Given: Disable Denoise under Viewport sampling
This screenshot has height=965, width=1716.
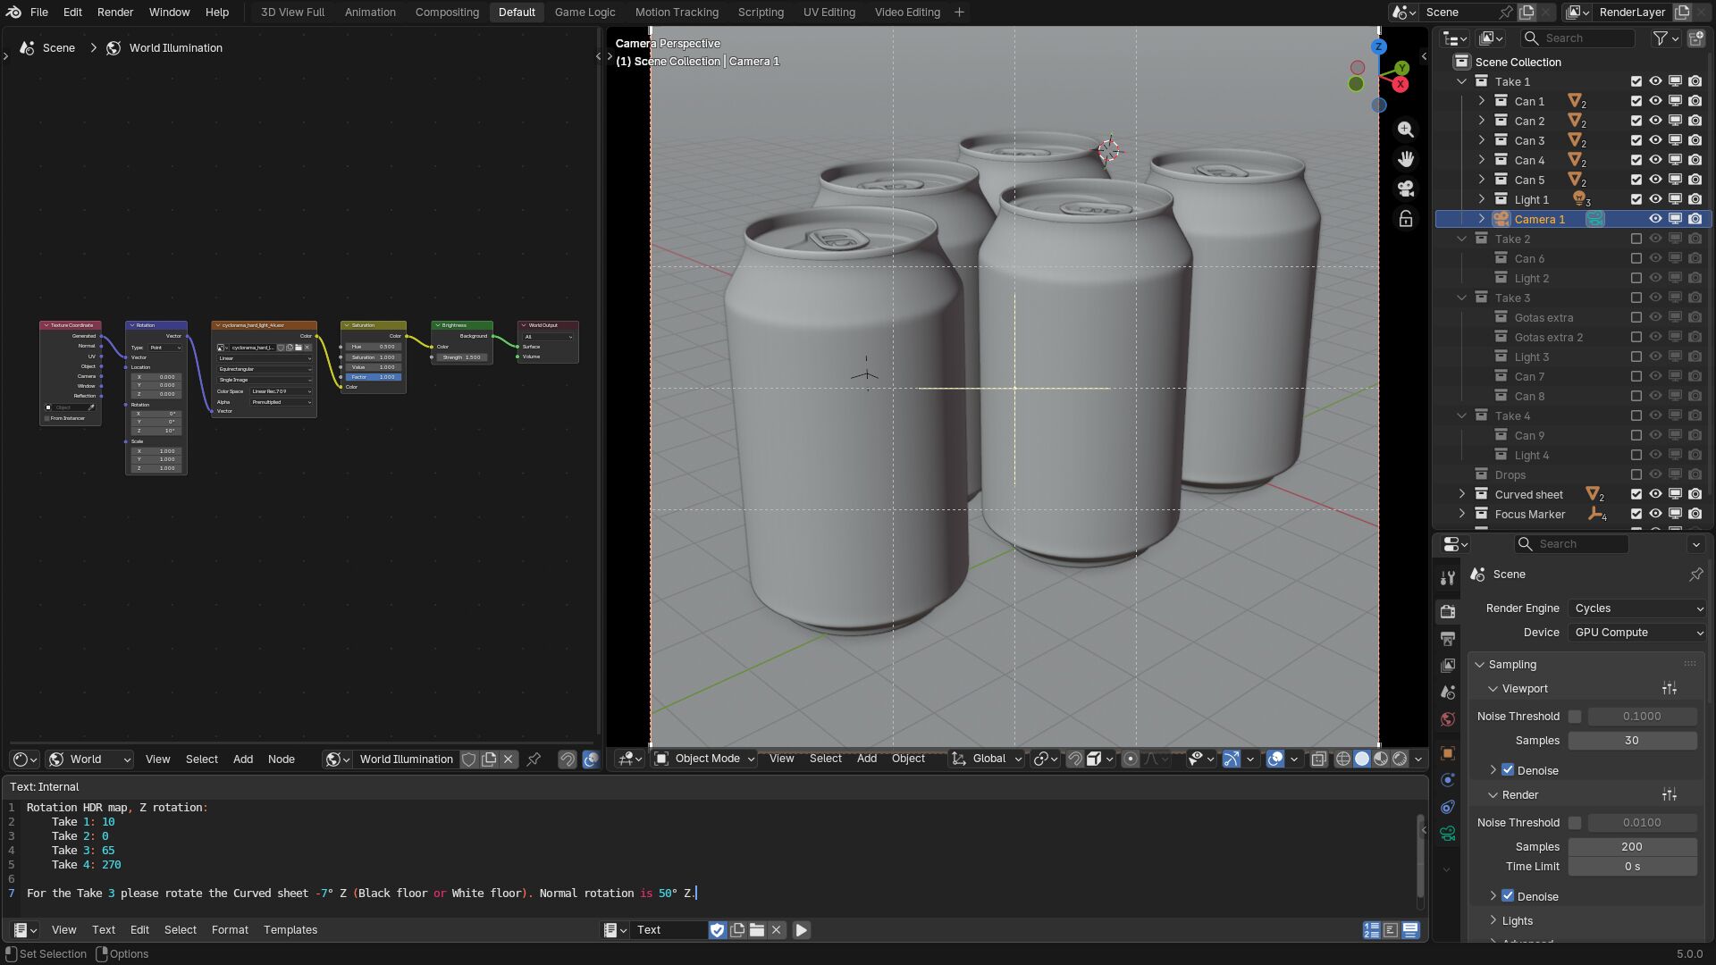Looking at the screenshot, I should pyautogui.click(x=1508, y=770).
